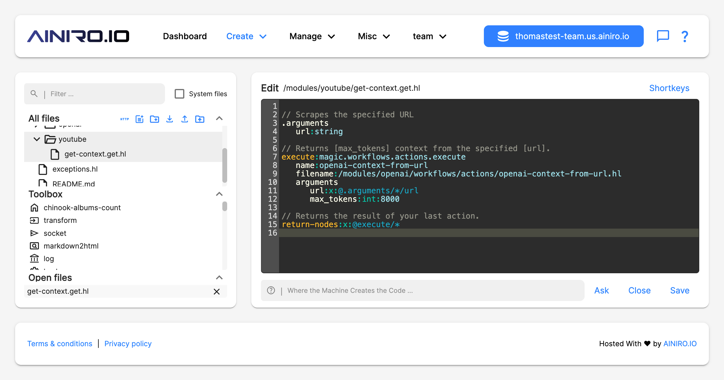Click the database icon on the backend button

[x=503, y=36]
